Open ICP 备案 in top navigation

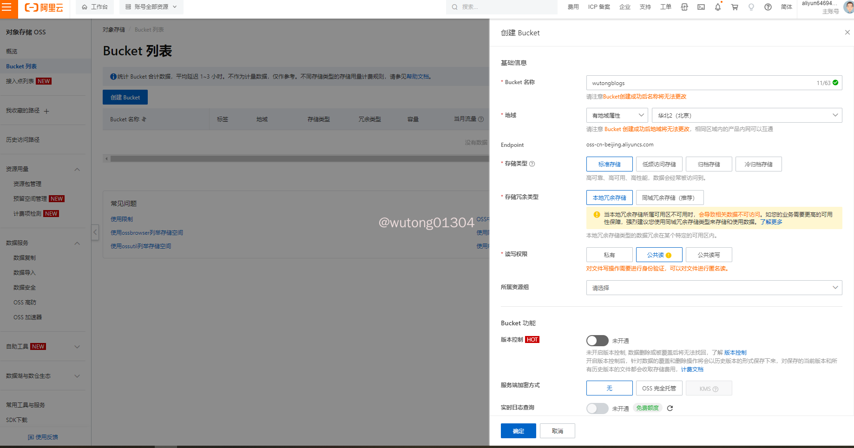point(599,7)
